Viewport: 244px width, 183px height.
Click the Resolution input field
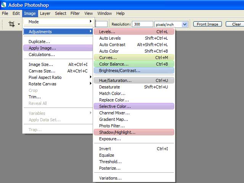143,24
